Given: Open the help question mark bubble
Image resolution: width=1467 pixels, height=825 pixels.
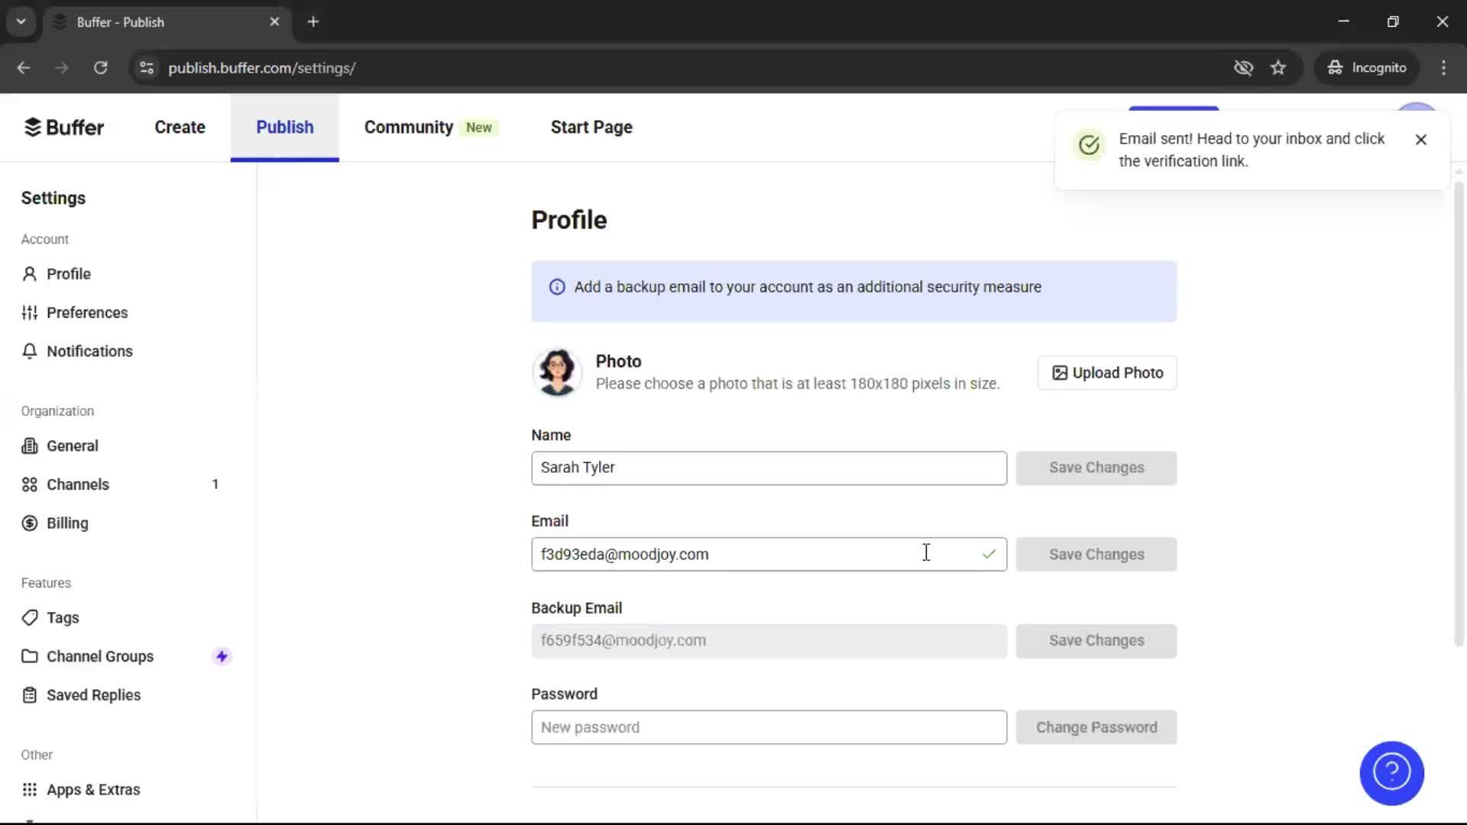Looking at the screenshot, I should click(x=1391, y=773).
